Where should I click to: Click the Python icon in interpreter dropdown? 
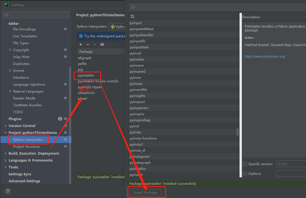(x=113, y=27)
